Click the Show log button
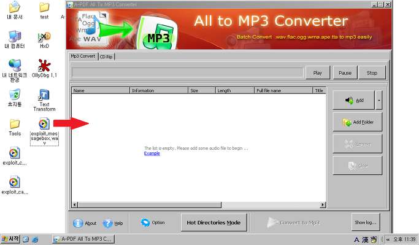Viewport: 419px width, 245px height. (x=366, y=222)
